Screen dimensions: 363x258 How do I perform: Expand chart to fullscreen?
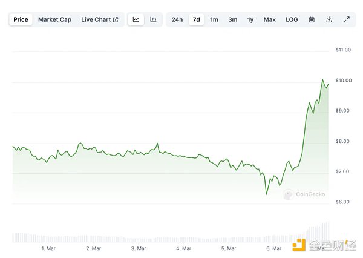pos(347,19)
